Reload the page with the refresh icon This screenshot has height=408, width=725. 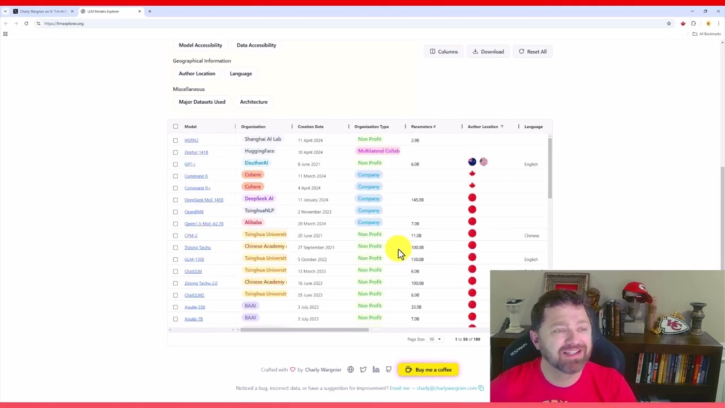click(26, 23)
